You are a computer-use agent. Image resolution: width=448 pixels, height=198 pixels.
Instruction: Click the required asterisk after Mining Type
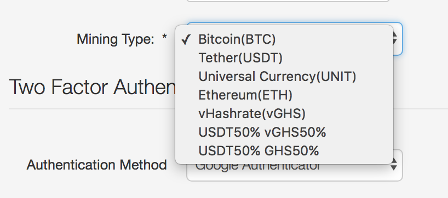(x=164, y=37)
